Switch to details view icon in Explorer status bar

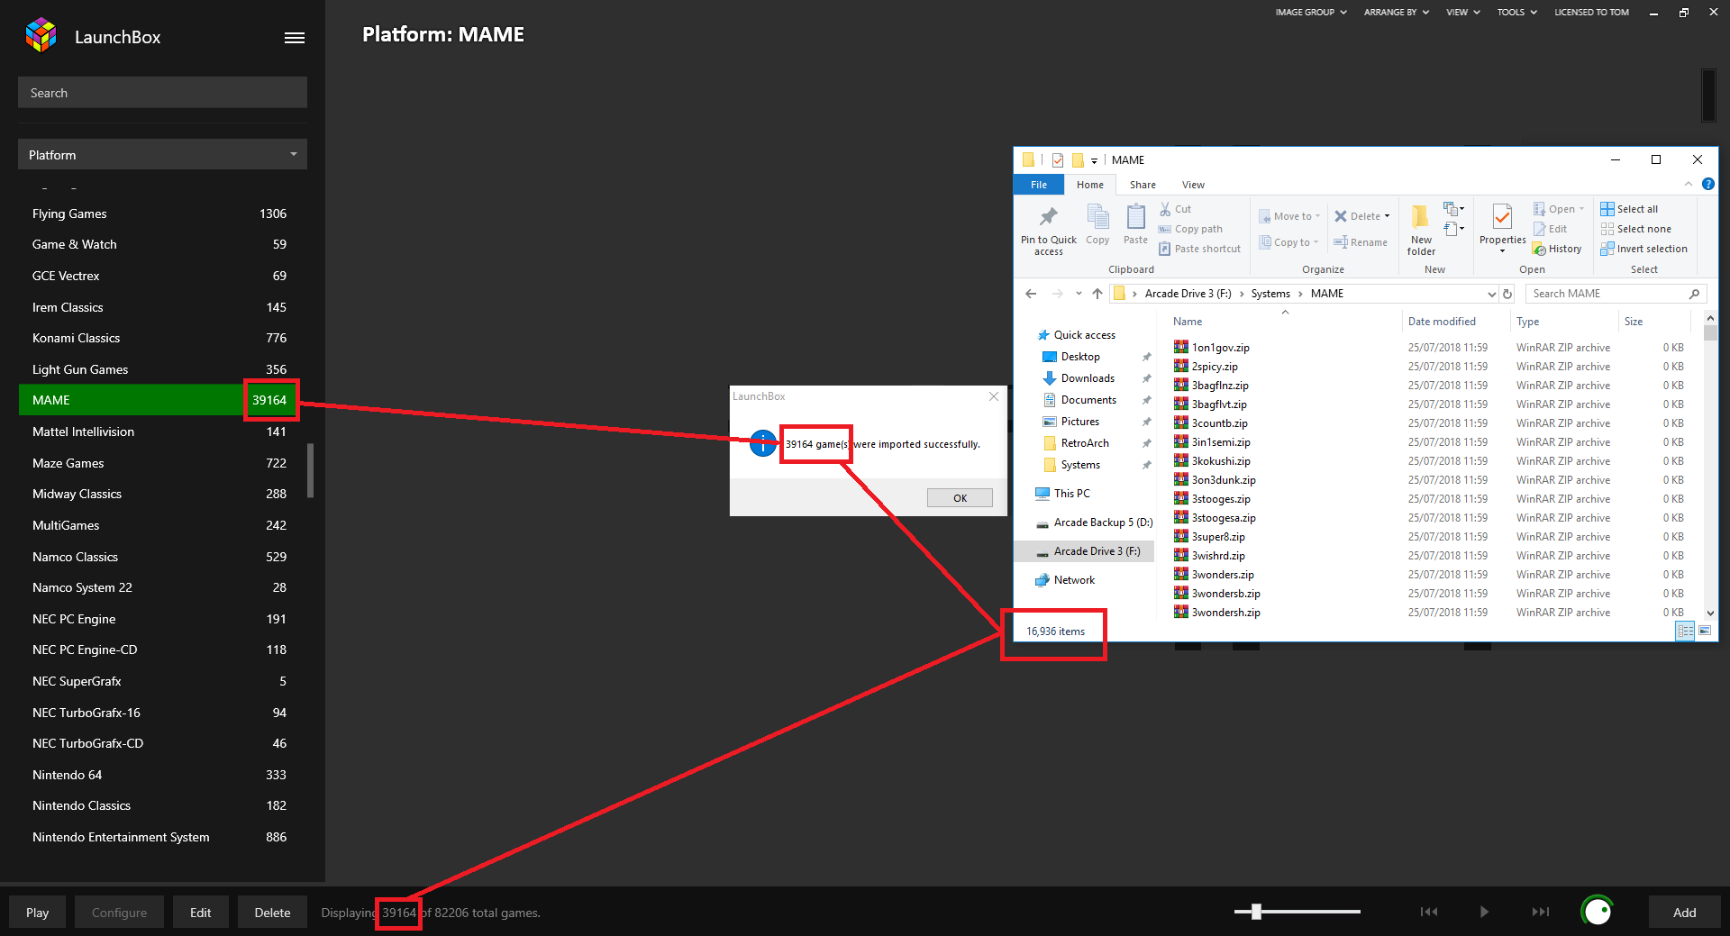pyautogui.click(x=1685, y=632)
